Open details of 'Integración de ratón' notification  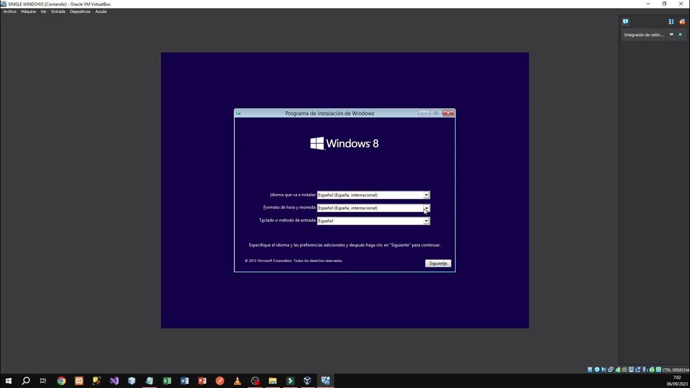click(x=672, y=34)
